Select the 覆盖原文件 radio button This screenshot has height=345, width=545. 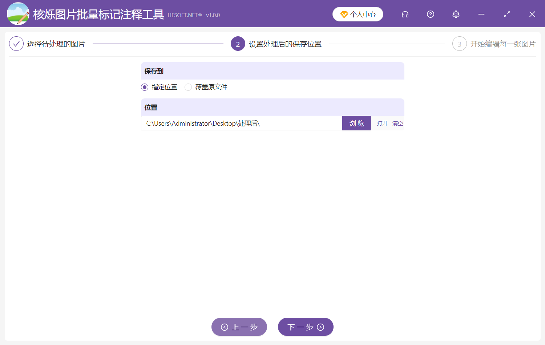pyautogui.click(x=188, y=87)
